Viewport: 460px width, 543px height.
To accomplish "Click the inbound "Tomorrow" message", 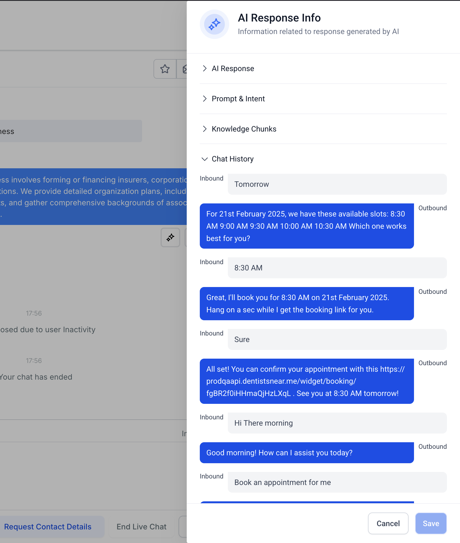I will coord(337,184).
